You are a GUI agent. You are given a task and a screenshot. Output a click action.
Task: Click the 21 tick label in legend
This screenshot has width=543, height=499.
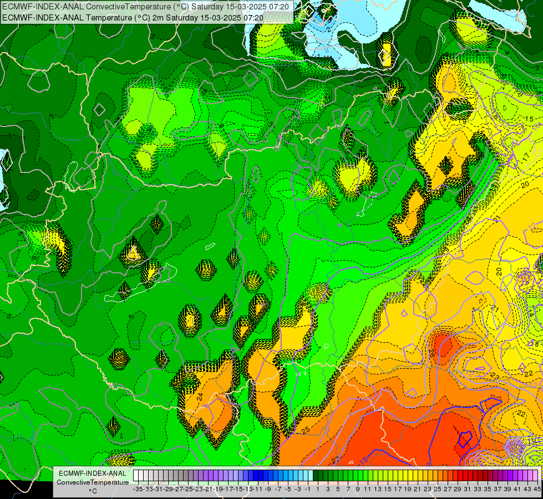pos(418,489)
